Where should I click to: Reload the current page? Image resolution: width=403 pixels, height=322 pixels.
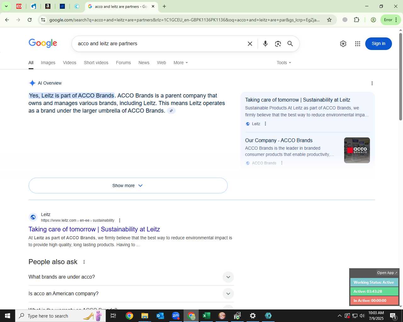tap(30, 20)
